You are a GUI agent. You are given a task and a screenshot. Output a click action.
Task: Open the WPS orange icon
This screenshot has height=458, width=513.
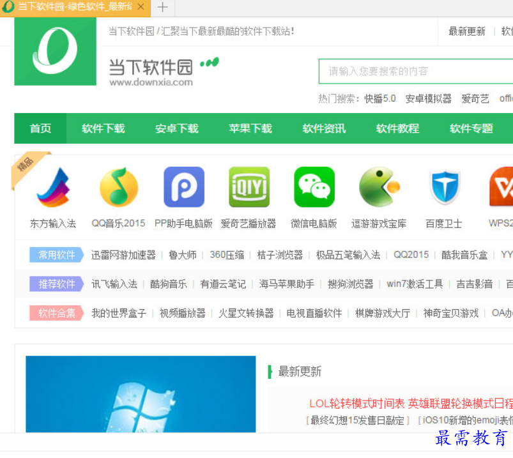(501, 187)
